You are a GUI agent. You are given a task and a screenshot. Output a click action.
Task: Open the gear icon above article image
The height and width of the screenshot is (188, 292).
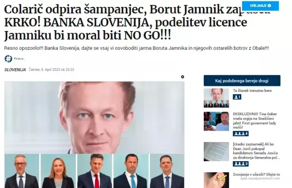click(182, 77)
